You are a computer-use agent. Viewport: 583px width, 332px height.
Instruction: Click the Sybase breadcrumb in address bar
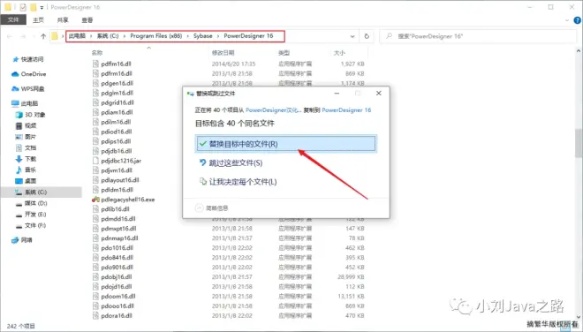point(202,36)
